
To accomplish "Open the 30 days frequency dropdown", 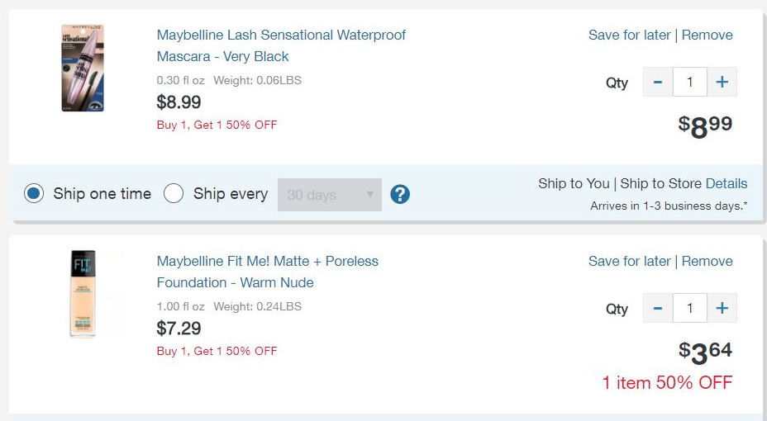I will coord(330,195).
